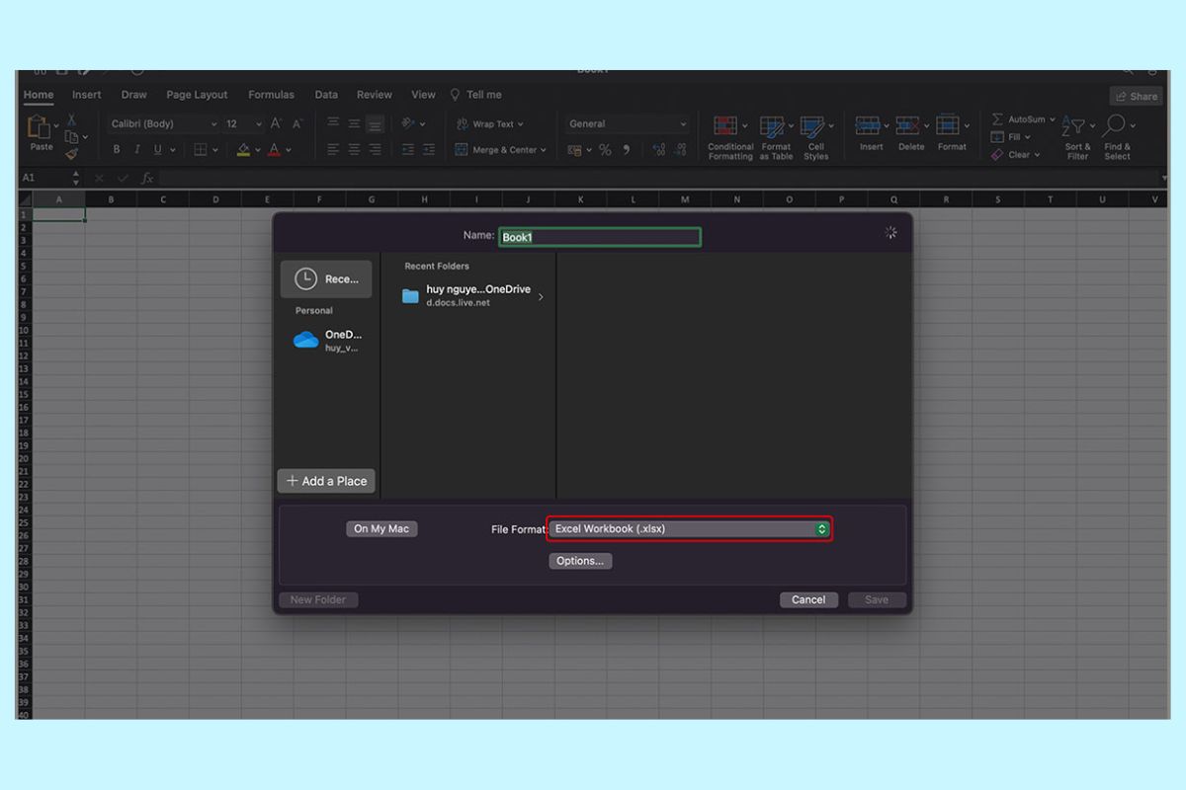Screen dimensions: 1186x790
Task: Click the Orientation text angle icon
Action: point(408,123)
